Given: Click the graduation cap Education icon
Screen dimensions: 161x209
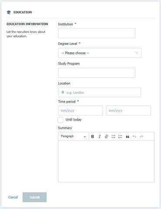Looking at the screenshot, I should point(9,12).
